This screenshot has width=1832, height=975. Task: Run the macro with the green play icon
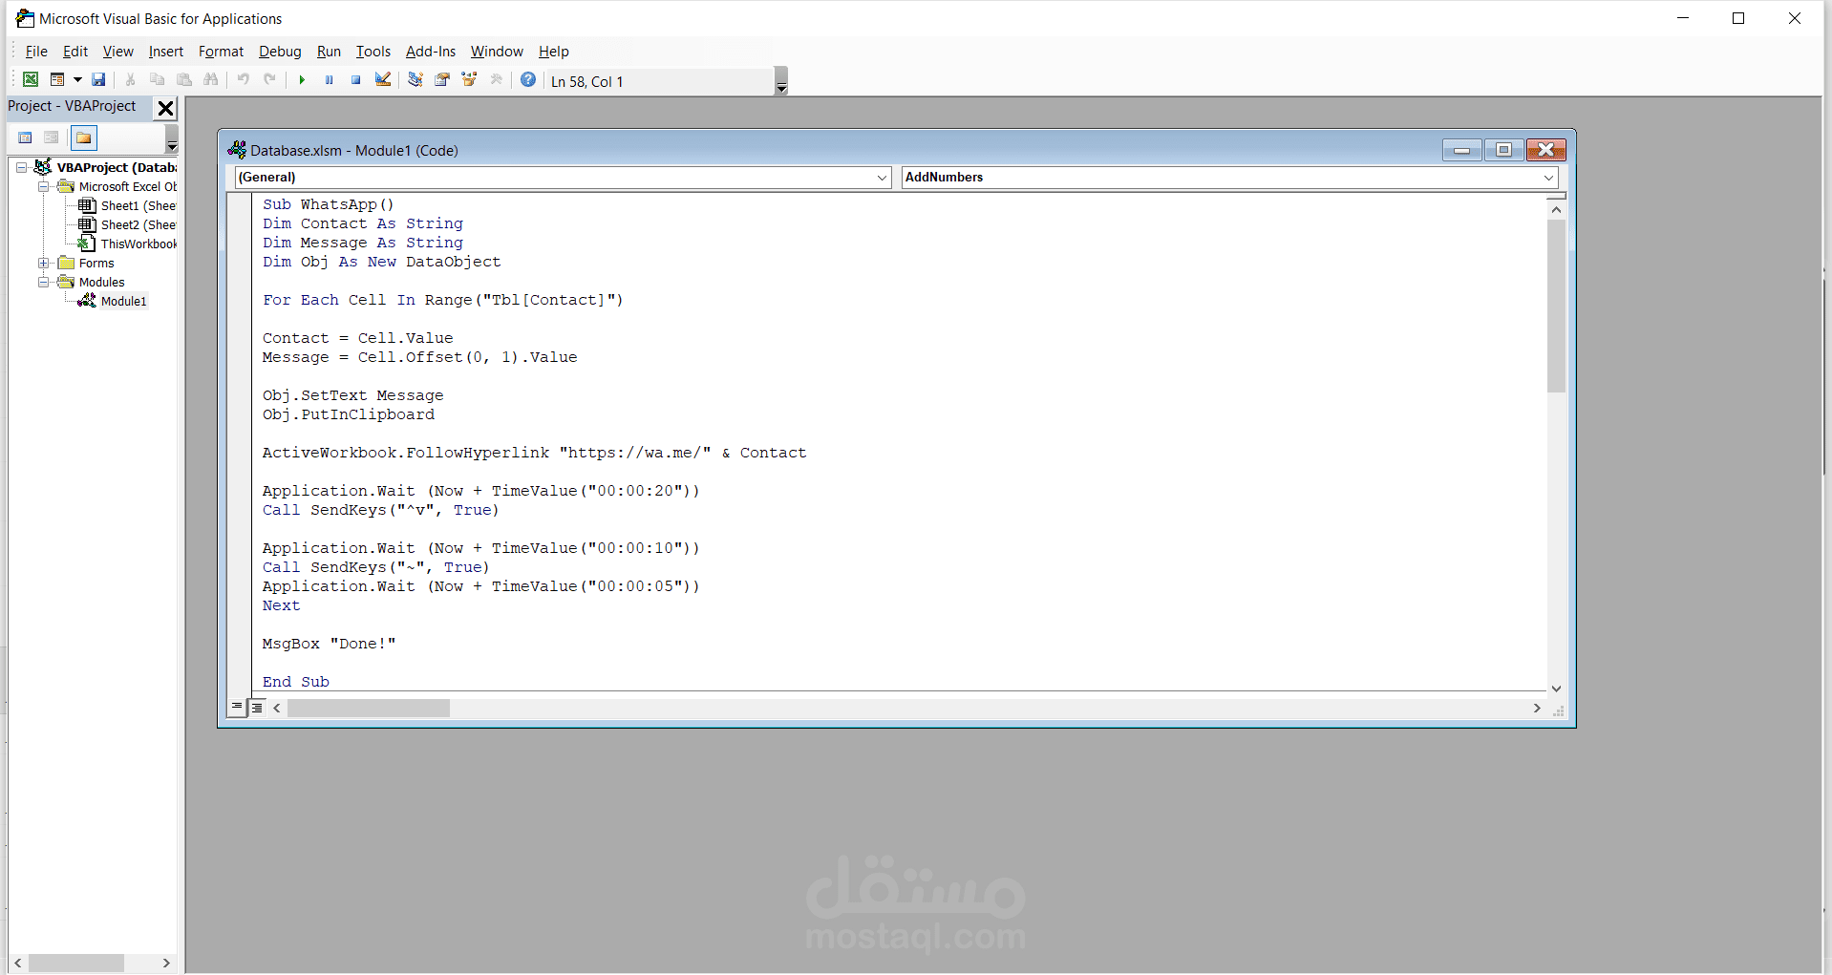302,80
